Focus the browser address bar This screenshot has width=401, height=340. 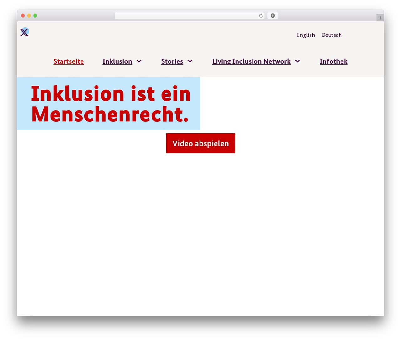point(190,16)
